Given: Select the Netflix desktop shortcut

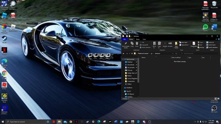Looking at the screenshot, I should point(4,51).
